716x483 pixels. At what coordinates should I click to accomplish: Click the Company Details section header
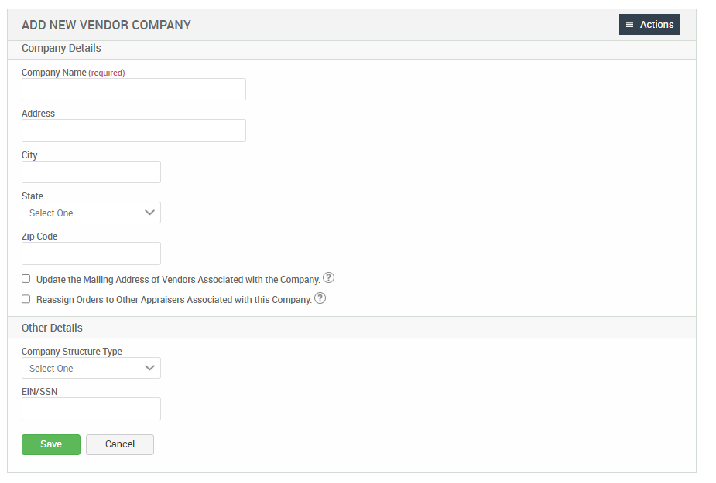(x=61, y=48)
